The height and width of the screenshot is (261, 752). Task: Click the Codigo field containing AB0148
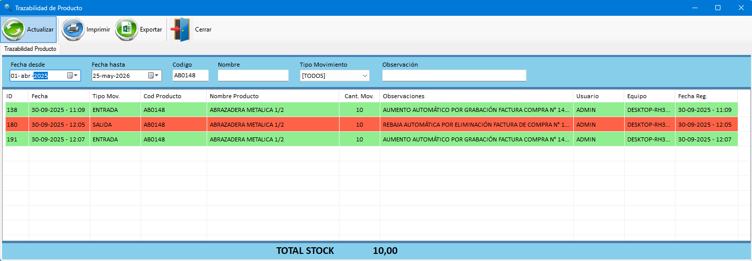point(190,75)
